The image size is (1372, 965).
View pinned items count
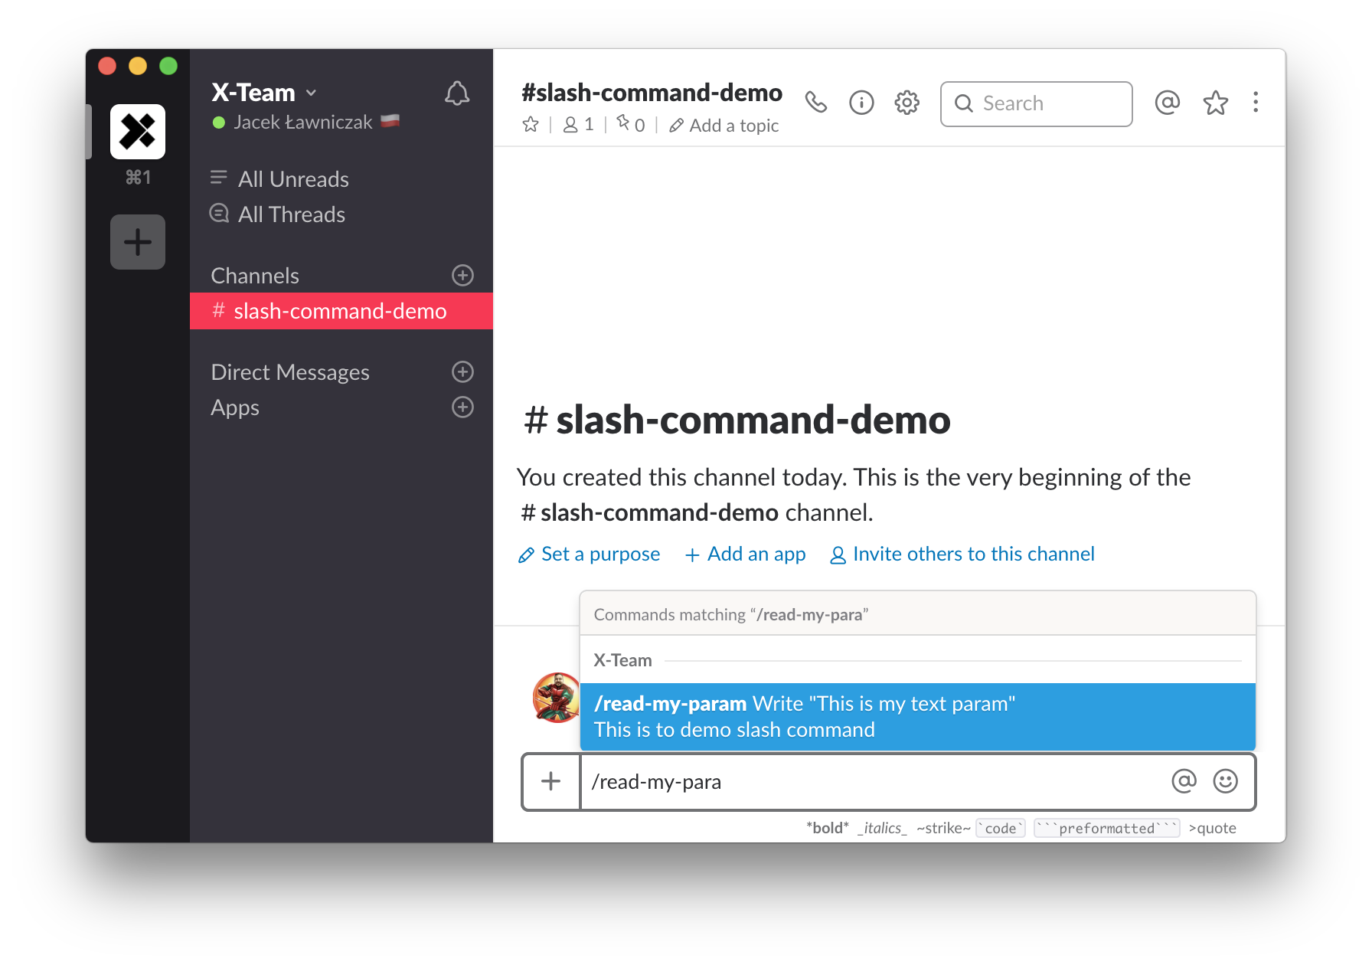click(x=631, y=124)
